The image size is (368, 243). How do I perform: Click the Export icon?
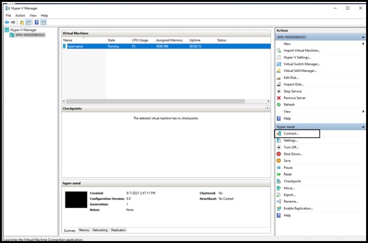click(279, 195)
